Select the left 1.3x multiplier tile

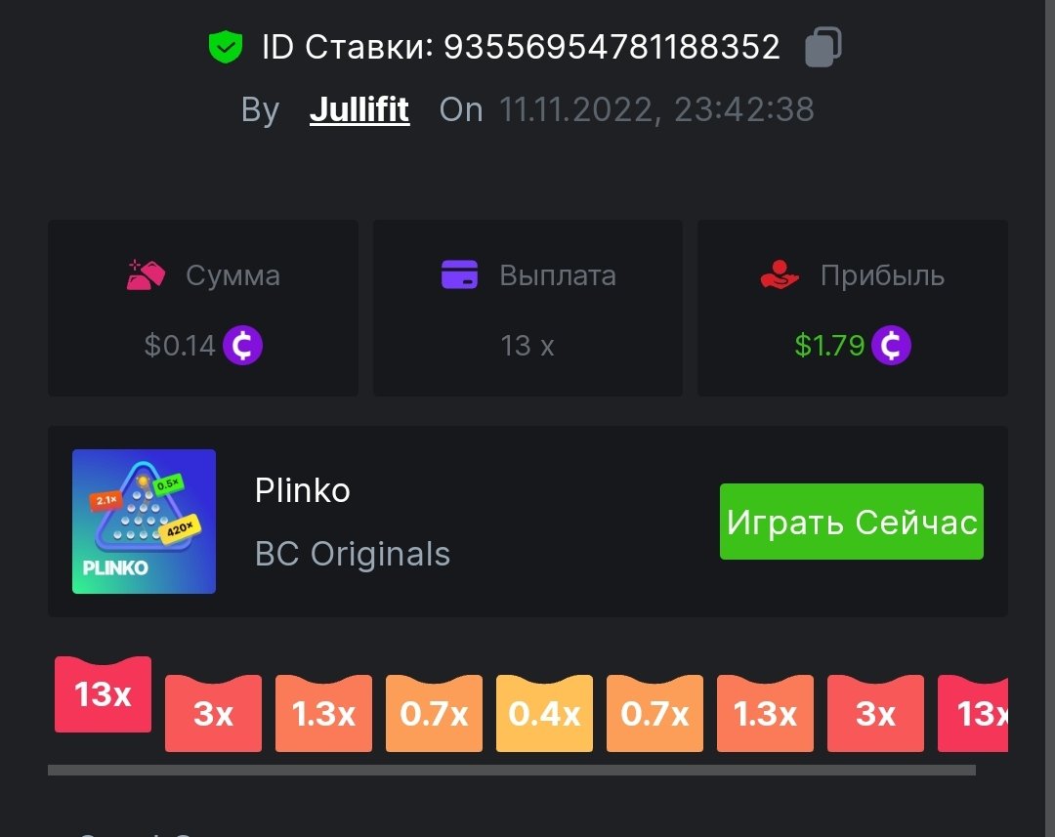coord(323,713)
